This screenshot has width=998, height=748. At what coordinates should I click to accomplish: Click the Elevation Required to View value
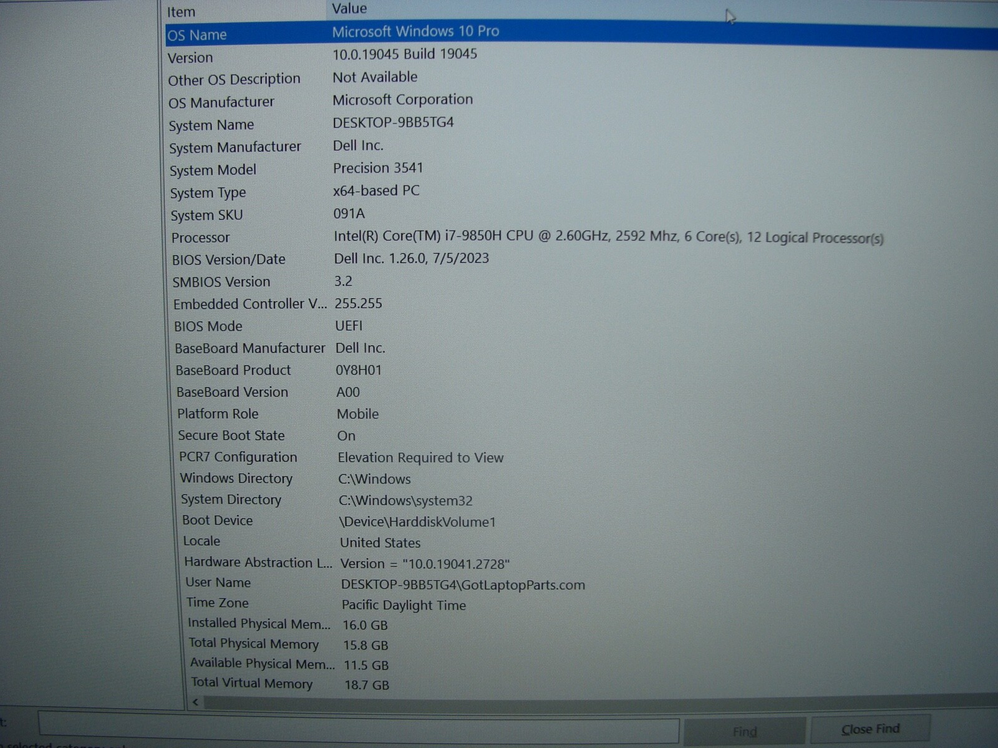tap(420, 458)
